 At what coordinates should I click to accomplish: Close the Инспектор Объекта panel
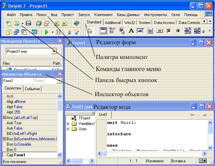(x=60, y=74)
